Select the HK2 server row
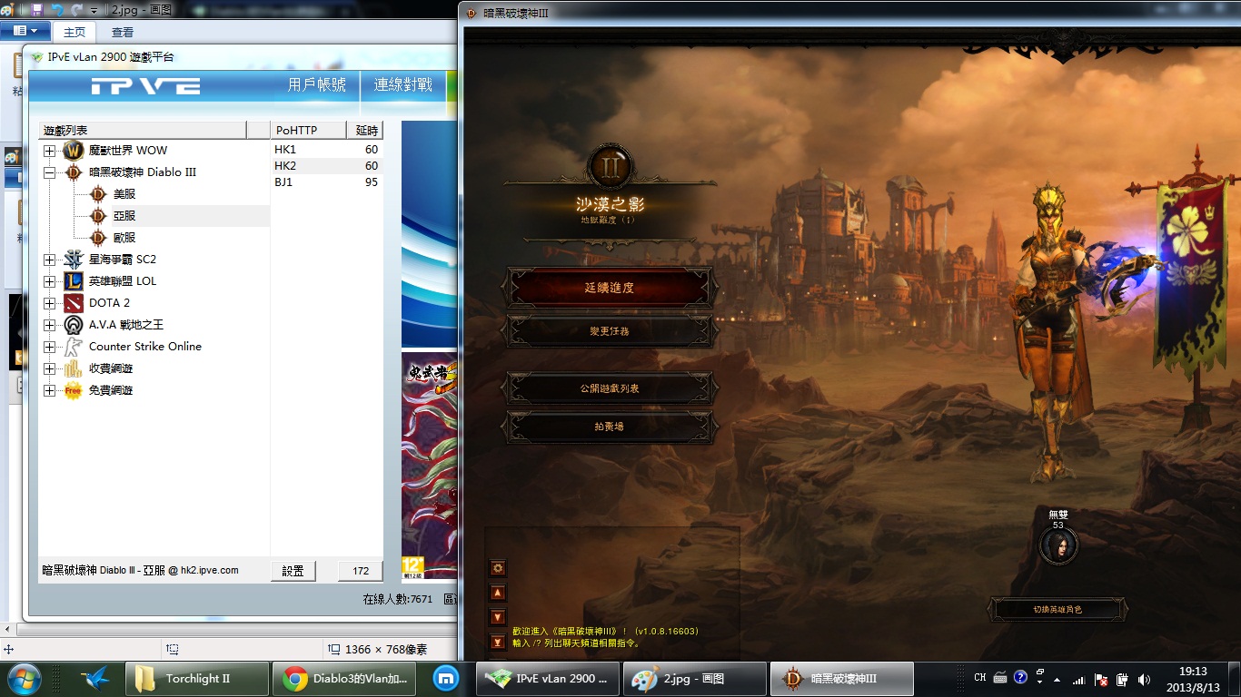 tap(327, 166)
